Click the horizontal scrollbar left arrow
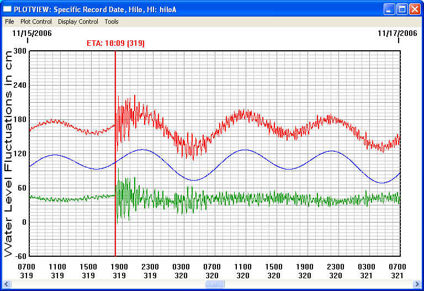The image size is (424, 291). tap(7, 284)
